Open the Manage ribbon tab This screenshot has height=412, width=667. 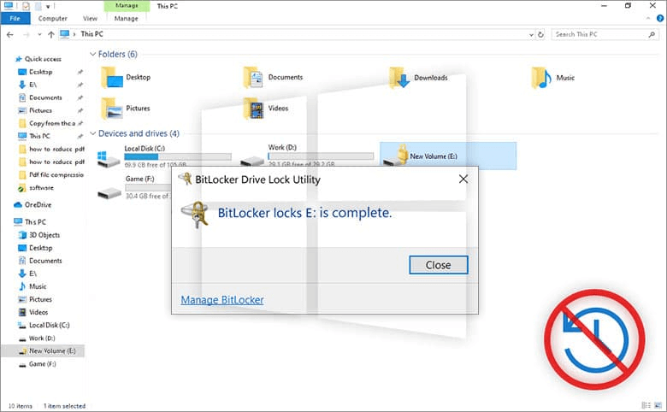(126, 19)
